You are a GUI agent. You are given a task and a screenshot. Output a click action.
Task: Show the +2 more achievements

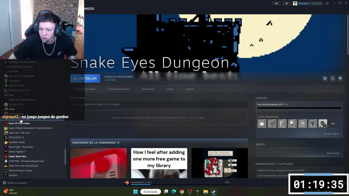(333, 124)
